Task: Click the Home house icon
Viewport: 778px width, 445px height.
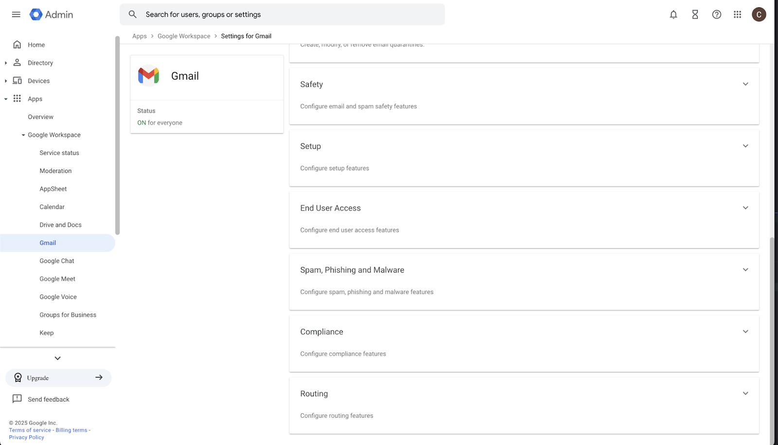Action: [17, 45]
